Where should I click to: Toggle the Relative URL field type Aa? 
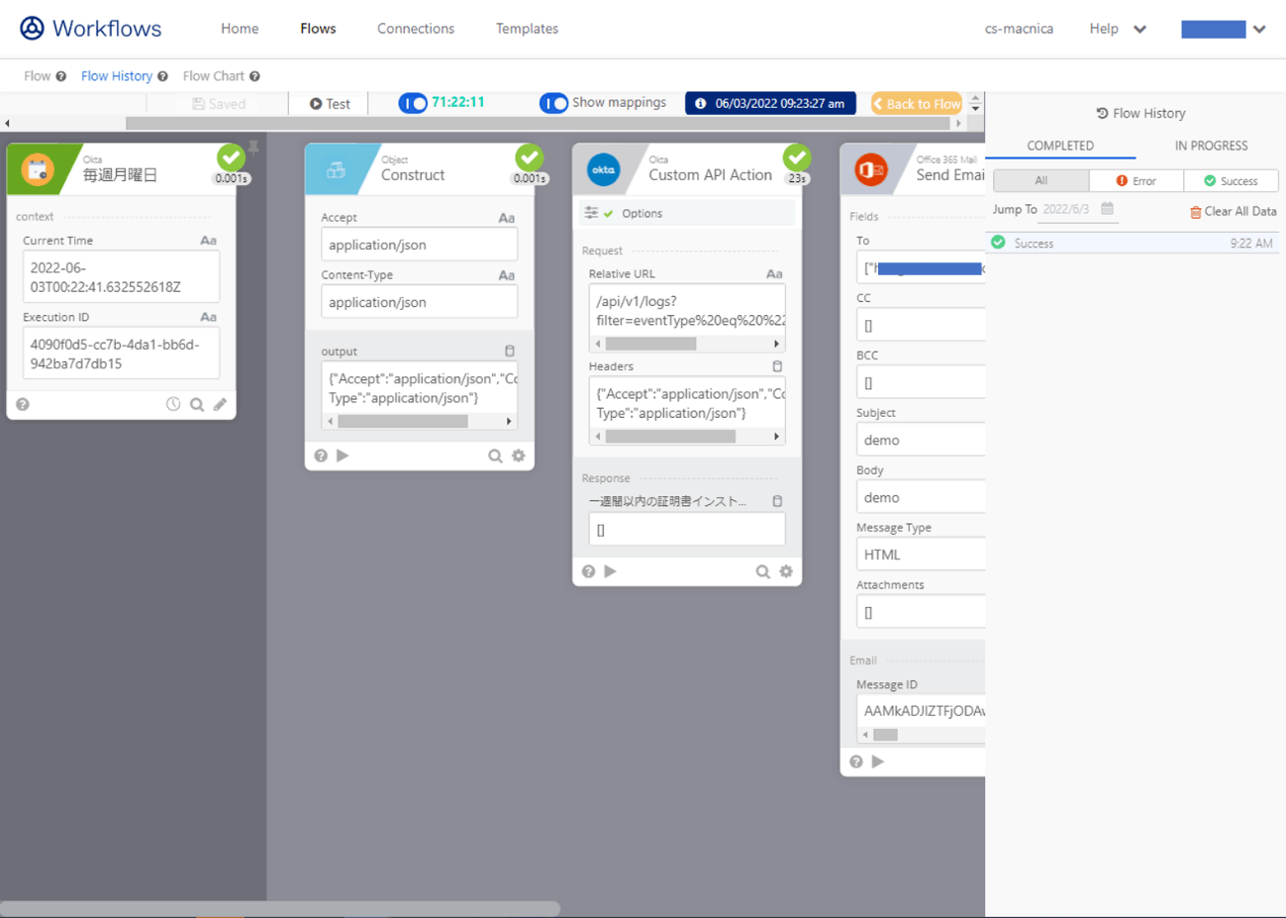point(774,274)
